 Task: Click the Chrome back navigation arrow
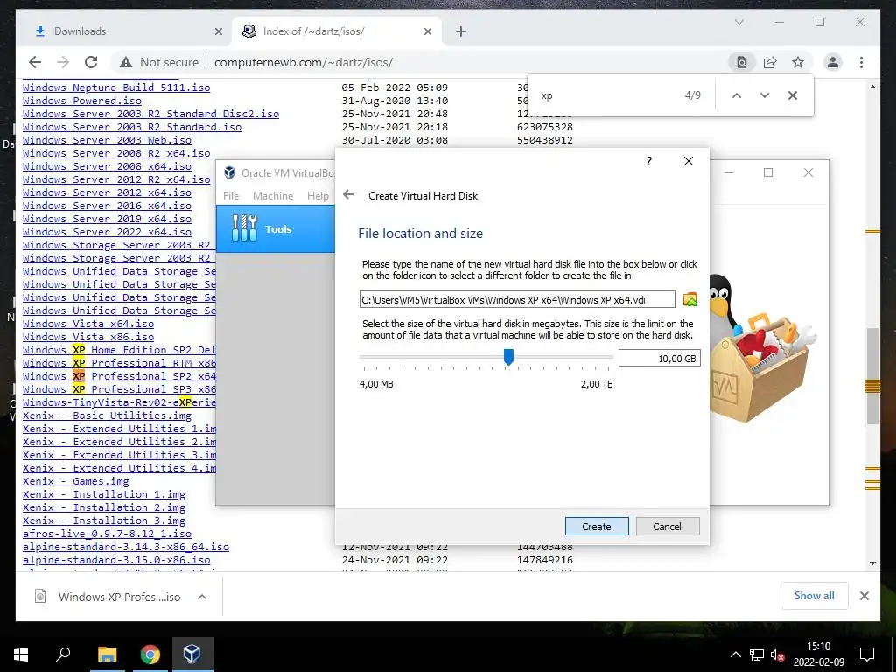coord(35,62)
